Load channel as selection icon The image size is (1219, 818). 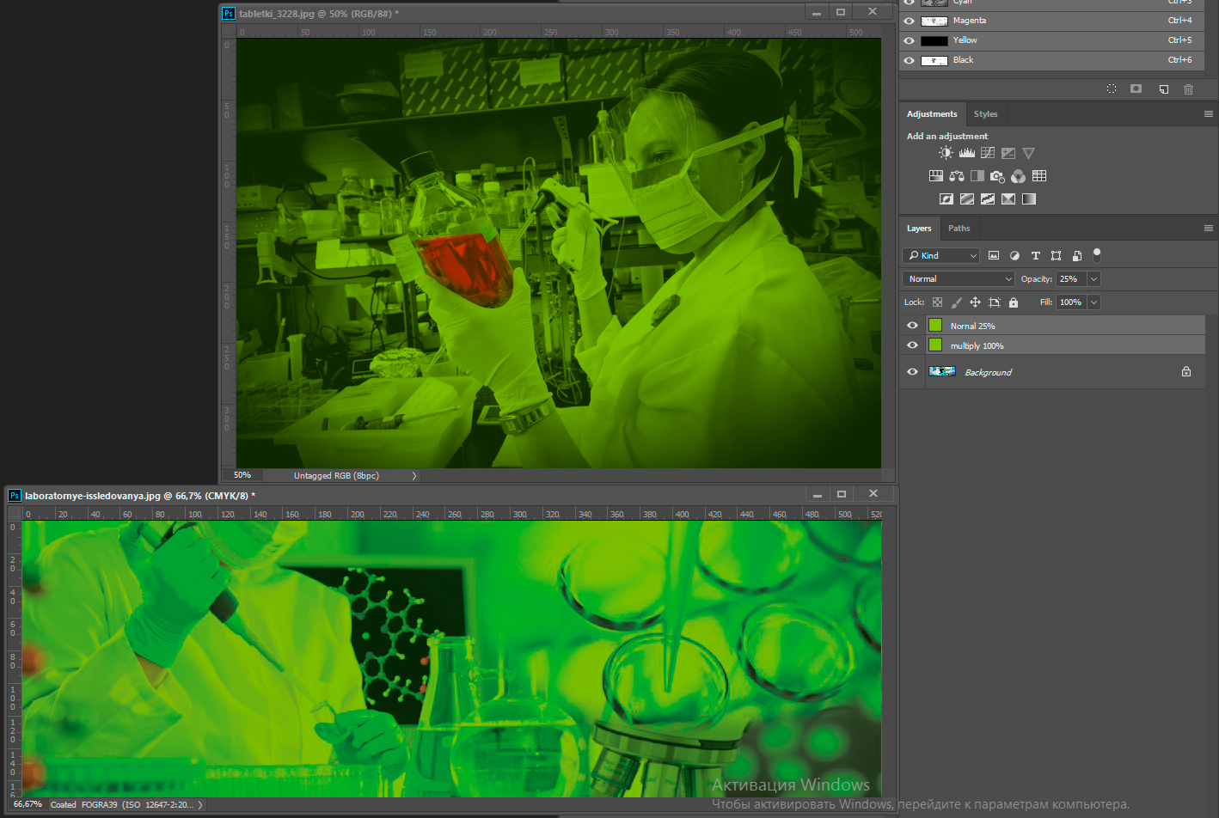(x=1112, y=89)
